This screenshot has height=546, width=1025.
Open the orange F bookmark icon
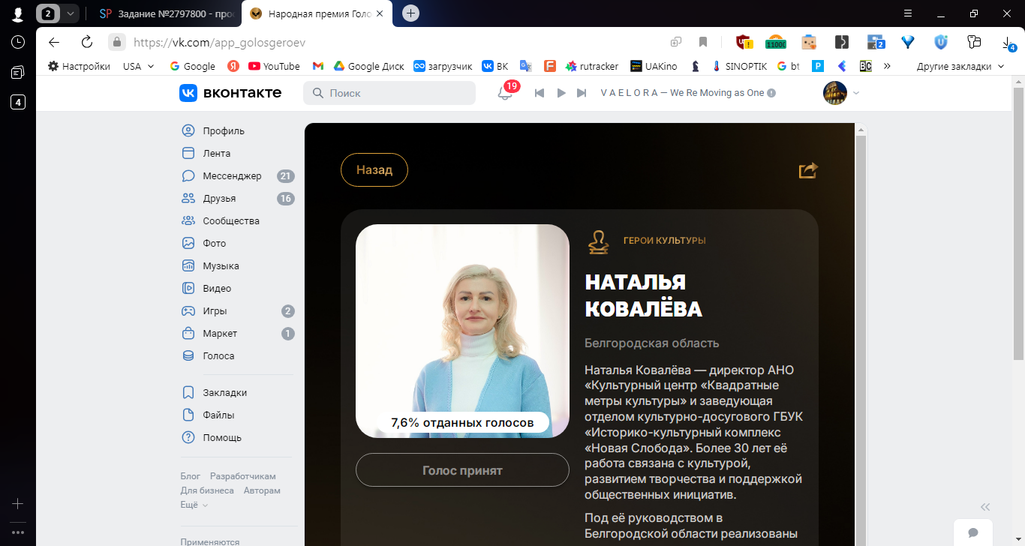pos(550,66)
